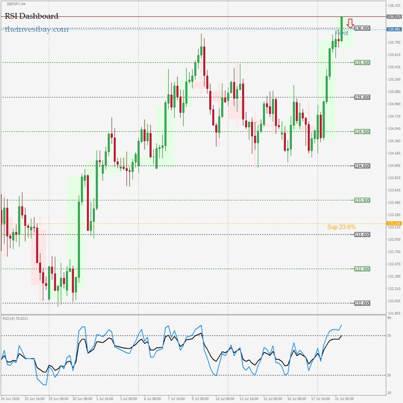Select the 133.500 level label
Screen dimensions: 403x403
point(362,200)
